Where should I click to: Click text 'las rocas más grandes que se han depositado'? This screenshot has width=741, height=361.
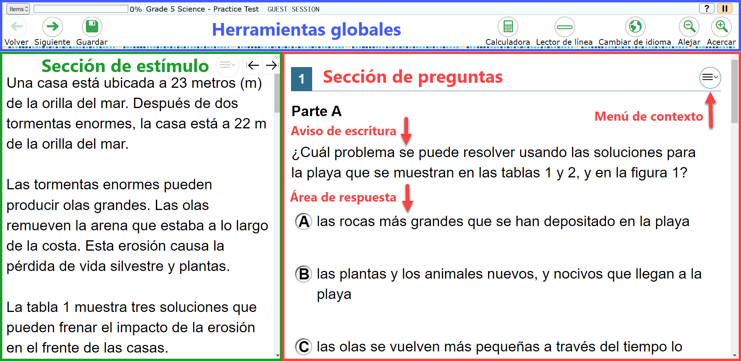tap(467, 222)
